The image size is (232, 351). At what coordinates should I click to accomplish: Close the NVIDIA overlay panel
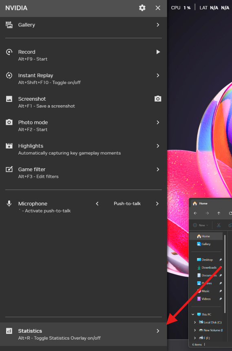(158, 8)
